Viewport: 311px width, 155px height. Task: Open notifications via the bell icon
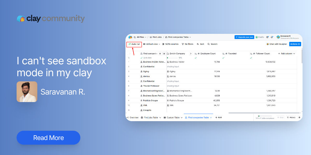[271, 37]
